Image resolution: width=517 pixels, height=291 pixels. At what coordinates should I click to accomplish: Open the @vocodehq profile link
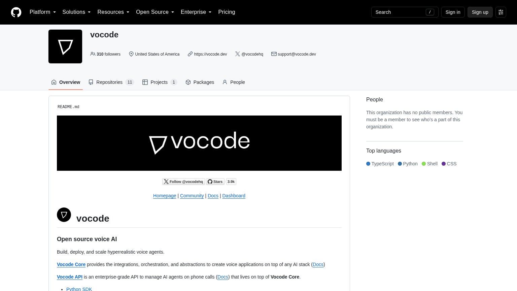252,54
